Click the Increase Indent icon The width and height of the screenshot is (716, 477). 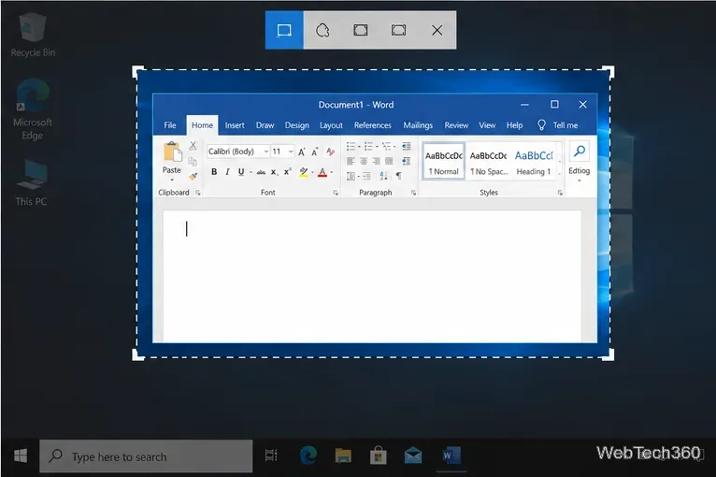click(407, 161)
